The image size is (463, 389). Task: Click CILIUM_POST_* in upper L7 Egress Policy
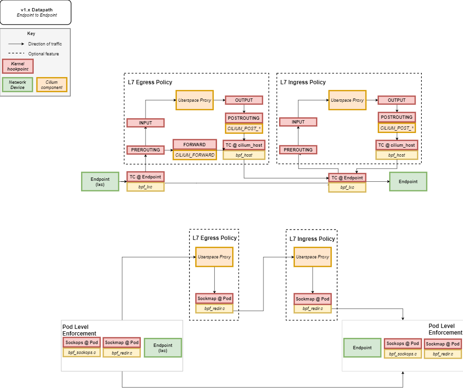click(244, 129)
